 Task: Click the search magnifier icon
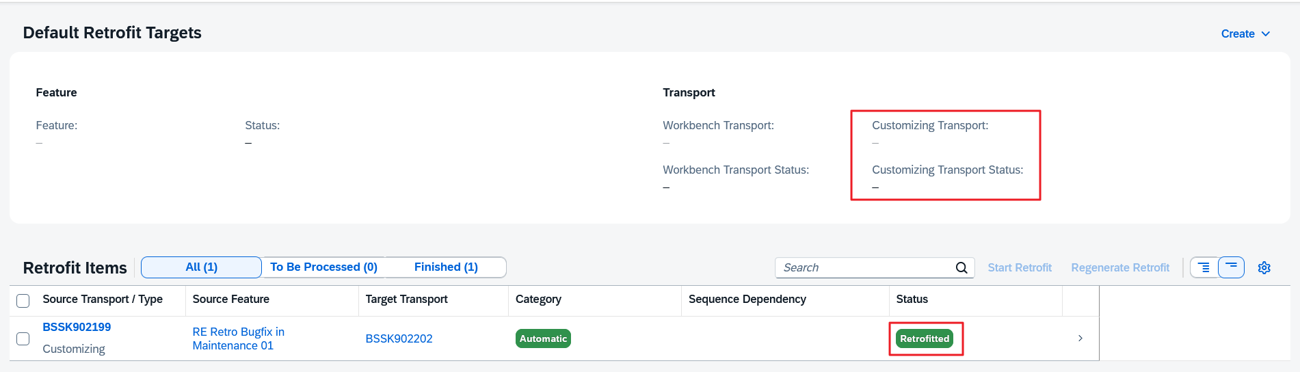click(x=961, y=267)
